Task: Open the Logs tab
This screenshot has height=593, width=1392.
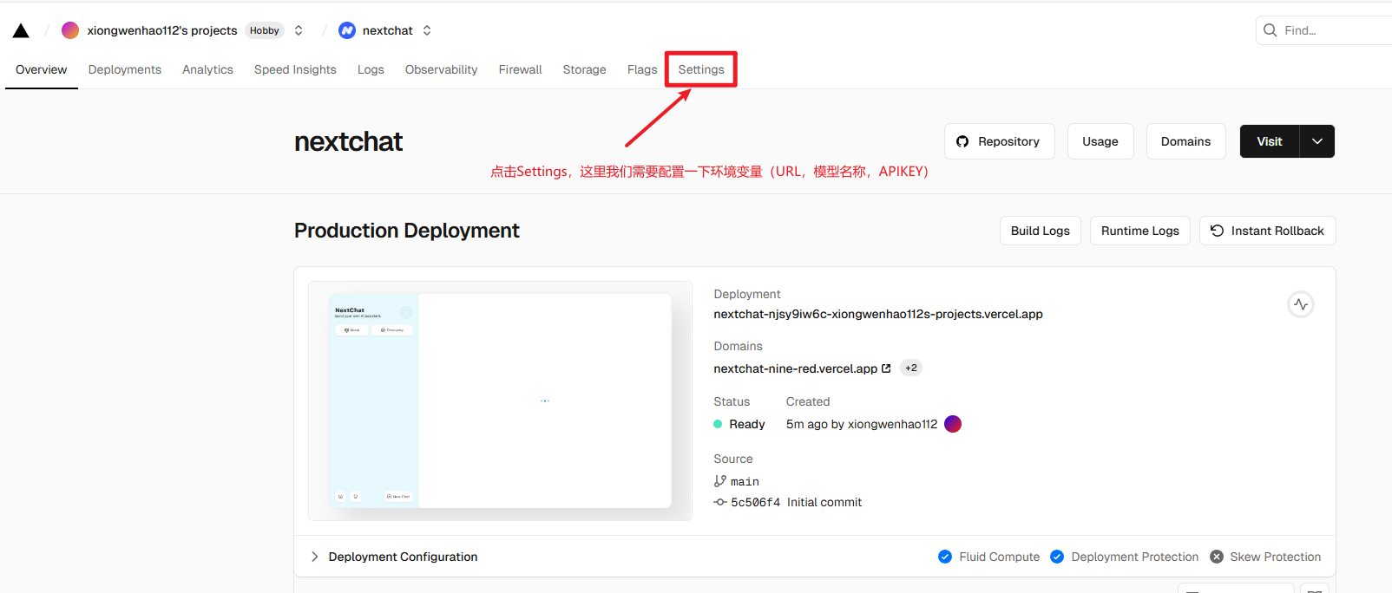Action: pos(371,69)
